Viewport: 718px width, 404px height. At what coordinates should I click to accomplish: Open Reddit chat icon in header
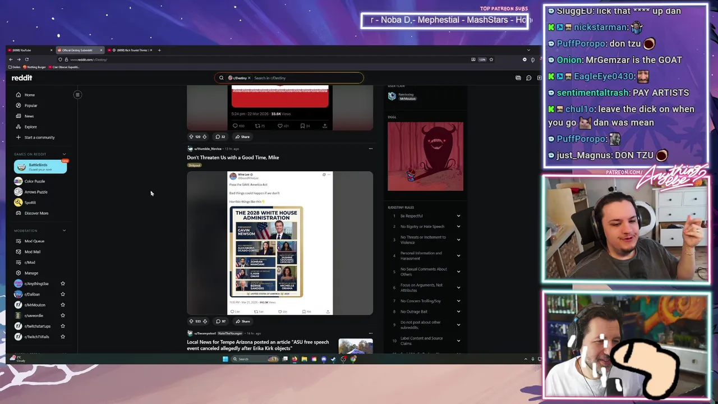click(x=528, y=78)
